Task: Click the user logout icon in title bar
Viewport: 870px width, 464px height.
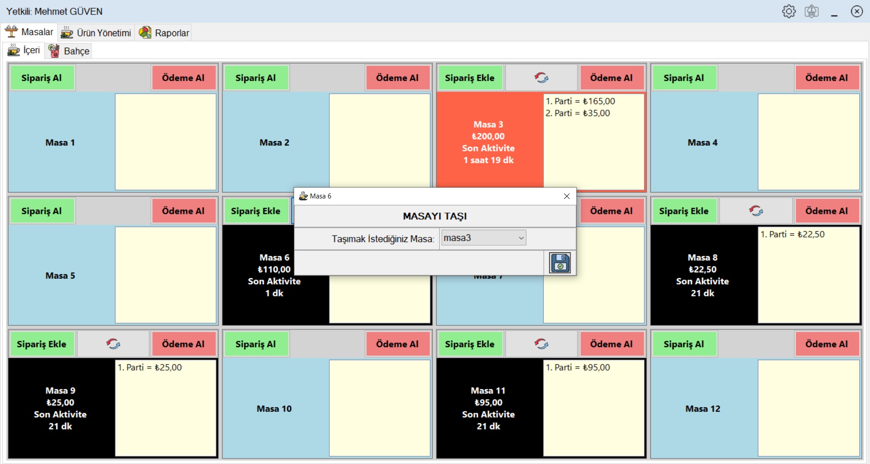Action: tap(811, 11)
